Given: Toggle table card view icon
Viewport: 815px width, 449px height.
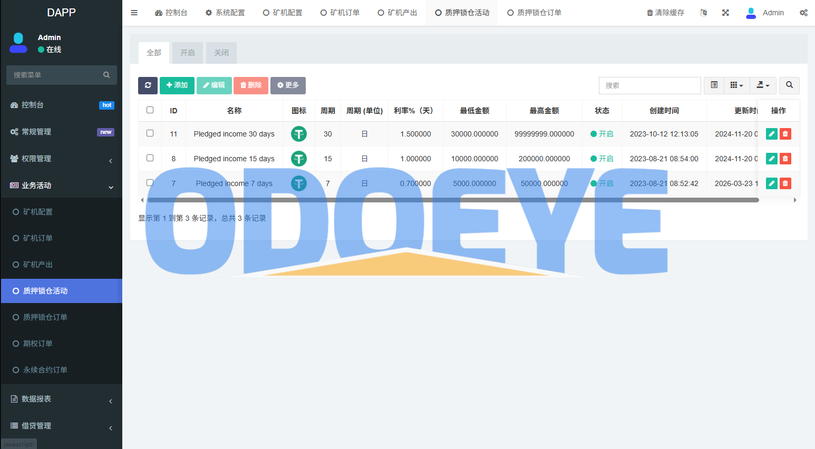Looking at the screenshot, I should pos(714,85).
